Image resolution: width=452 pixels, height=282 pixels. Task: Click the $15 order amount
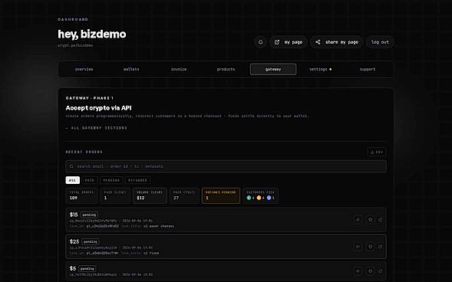tap(74, 215)
